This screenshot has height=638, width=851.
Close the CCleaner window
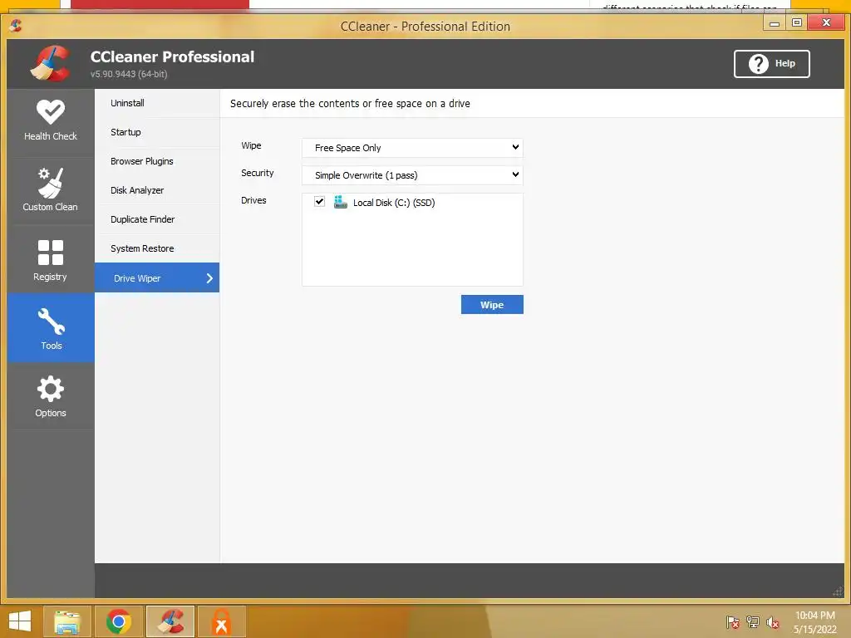pos(826,22)
